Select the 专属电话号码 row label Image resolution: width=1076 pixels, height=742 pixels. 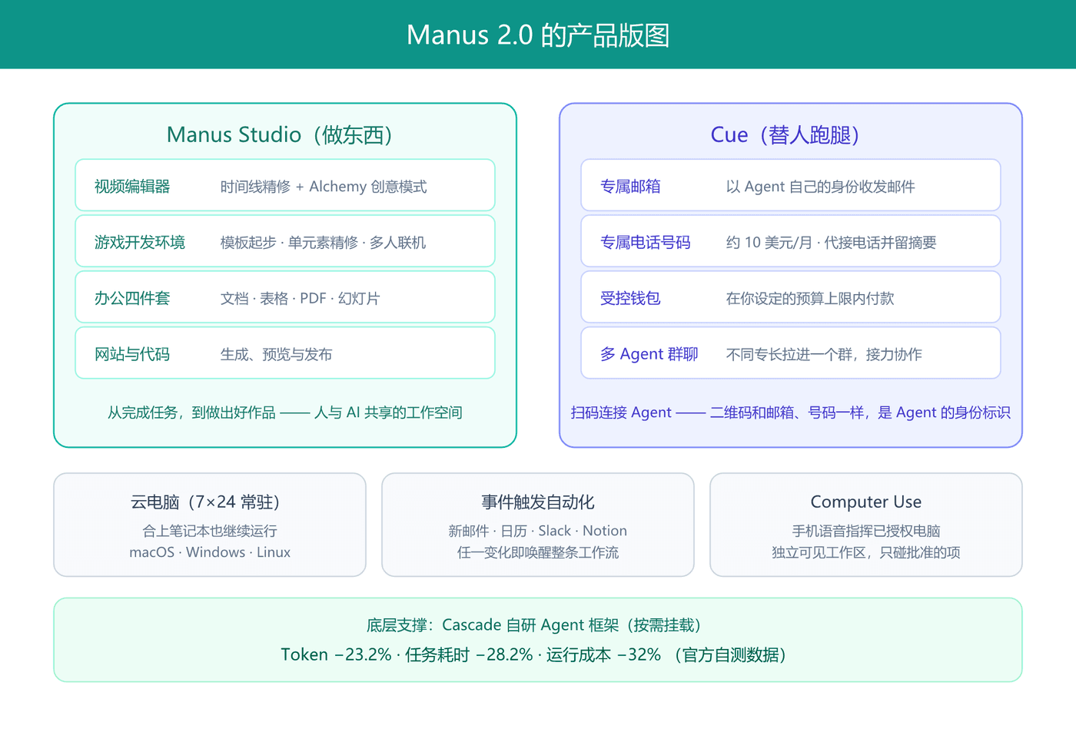click(x=646, y=243)
